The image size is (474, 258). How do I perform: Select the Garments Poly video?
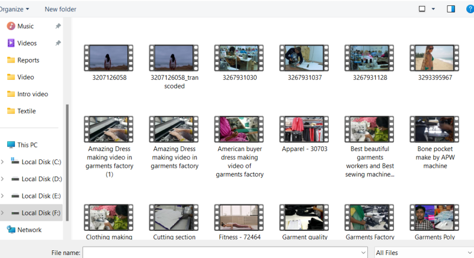click(435, 222)
